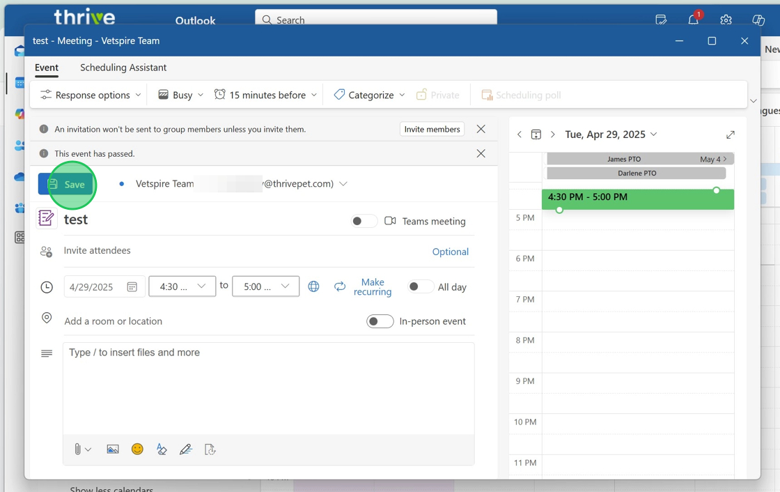Screen dimensions: 780x492
Task: Open the start time 4:30 dropdown
Action: click(x=182, y=286)
